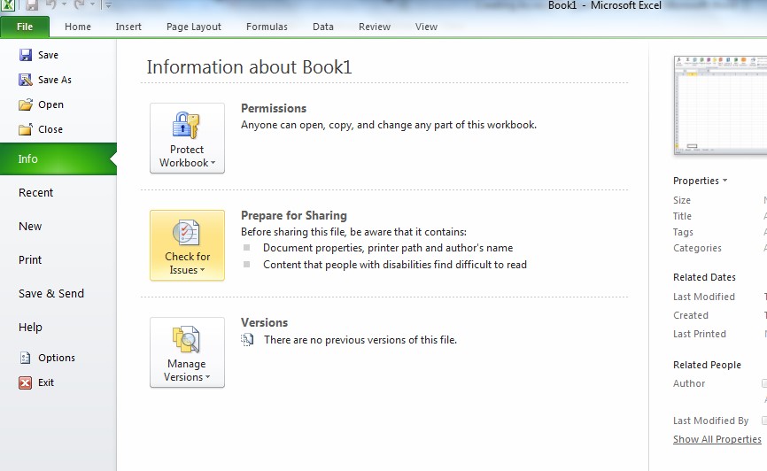The width and height of the screenshot is (767, 471).
Task: Click 'Document properties, printer path' bullet text
Action: click(x=388, y=248)
